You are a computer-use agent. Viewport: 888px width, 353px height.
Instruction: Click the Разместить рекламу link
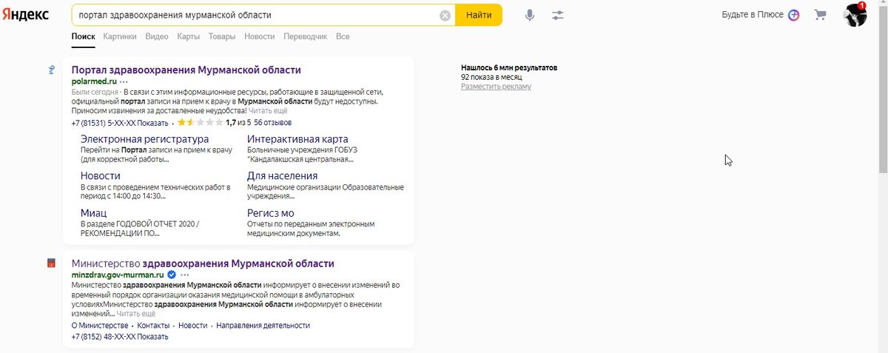click(496, 87)
